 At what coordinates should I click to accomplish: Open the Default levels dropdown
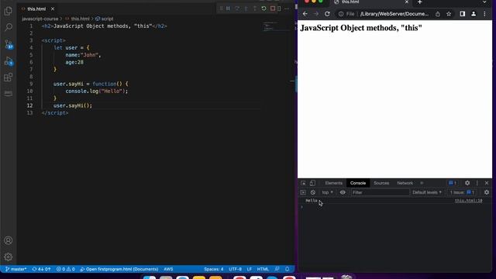coord(427,192)
